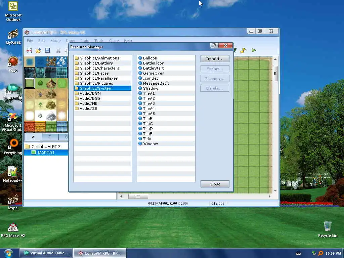Screen dimensions: 344x258
Task: Click the Import... button
Action: [x=215, y=59]
